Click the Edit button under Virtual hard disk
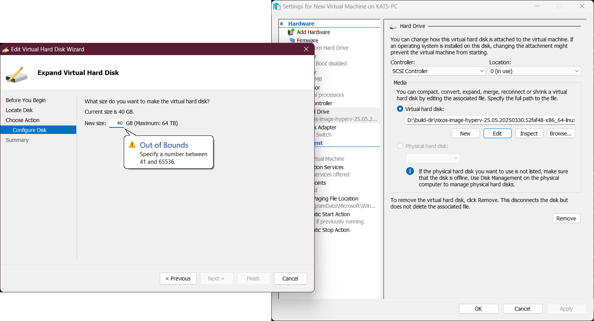This screenshot has width=594, height=321. [497, 134]
